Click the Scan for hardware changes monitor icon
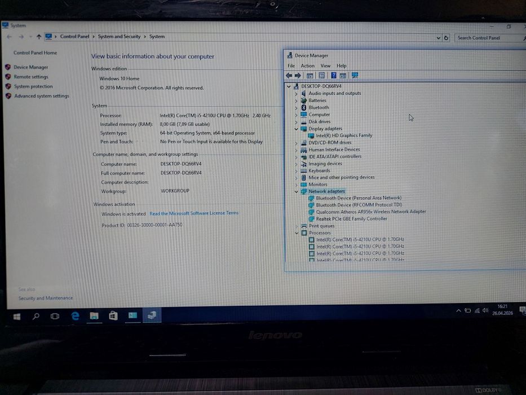 [355, 75]
